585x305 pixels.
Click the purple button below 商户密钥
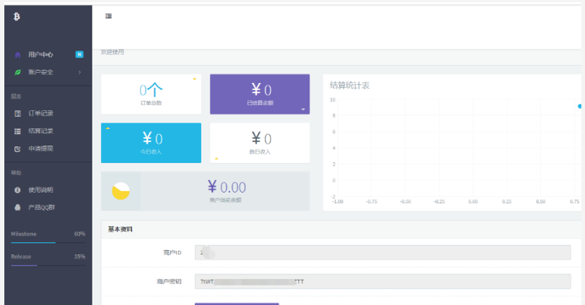click(237, 304)
